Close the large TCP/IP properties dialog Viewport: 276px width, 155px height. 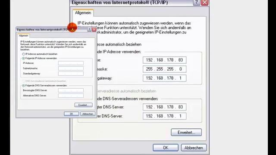point(205,3)
